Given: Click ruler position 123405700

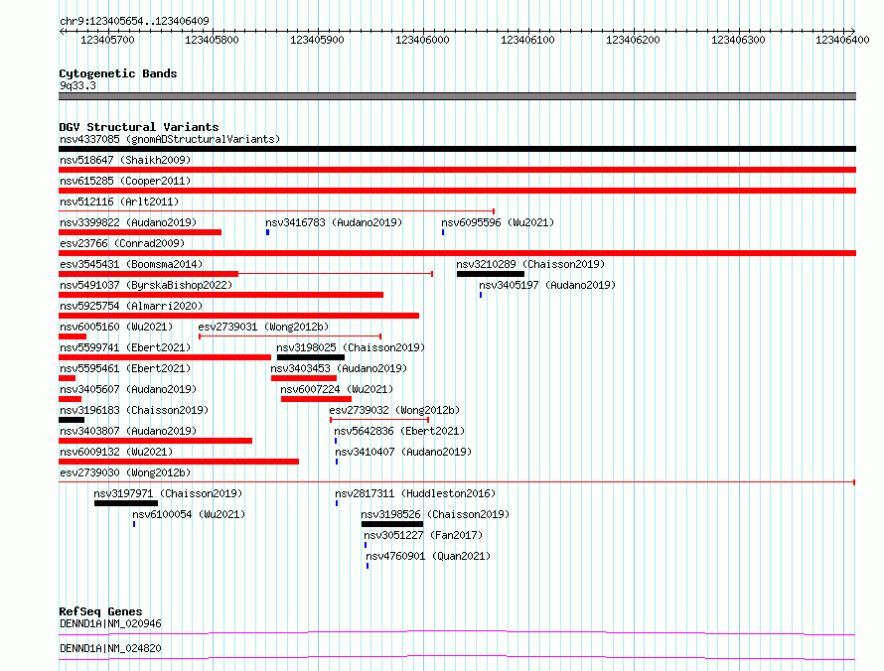Looking at the screenshot, I should tap(107, 40).
